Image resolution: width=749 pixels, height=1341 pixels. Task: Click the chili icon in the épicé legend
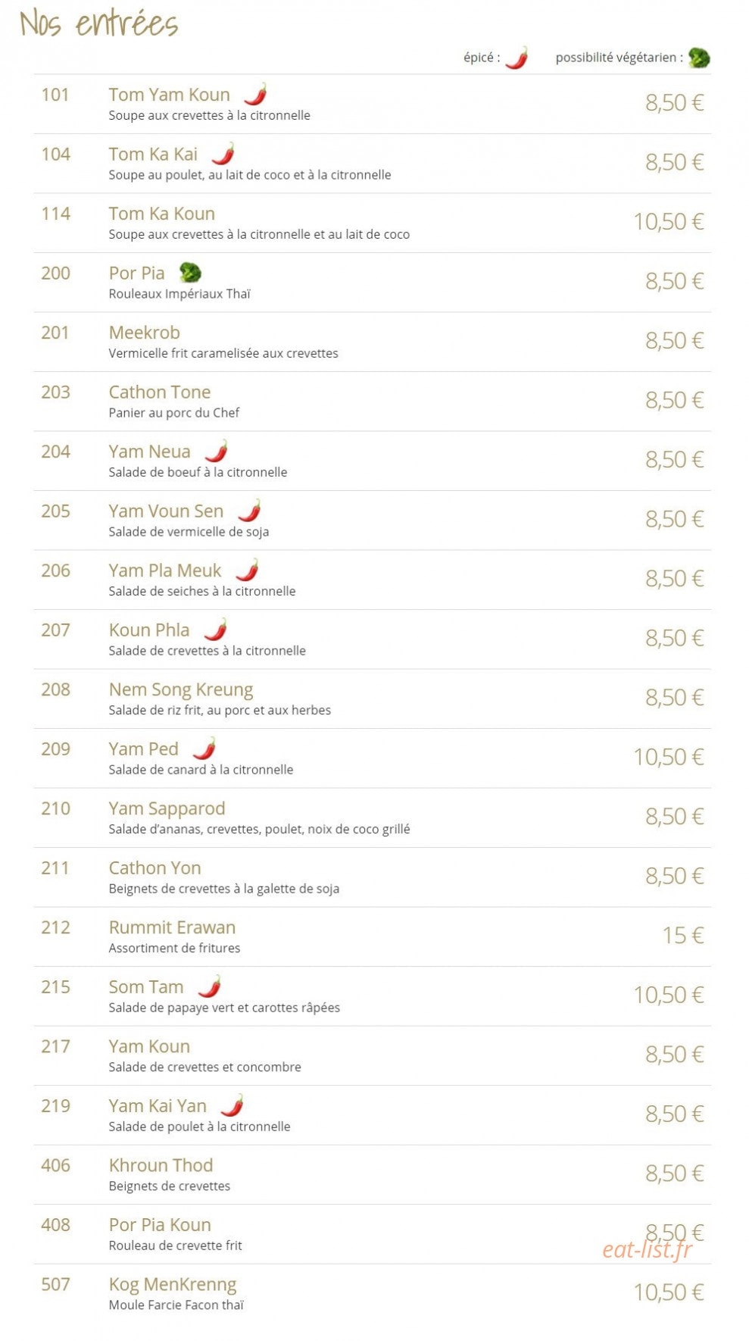[516, 58]
